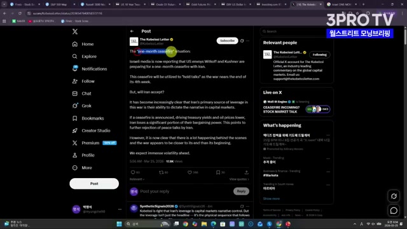Click the white Post button in the sidebar
The width and height of the screenshot is (407, 229).
[94, 184]
